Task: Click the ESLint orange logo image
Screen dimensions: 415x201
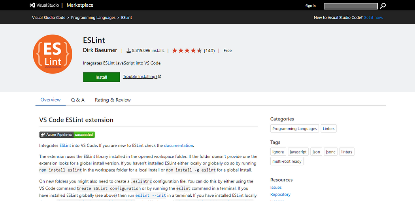Action: coord(53,54)
